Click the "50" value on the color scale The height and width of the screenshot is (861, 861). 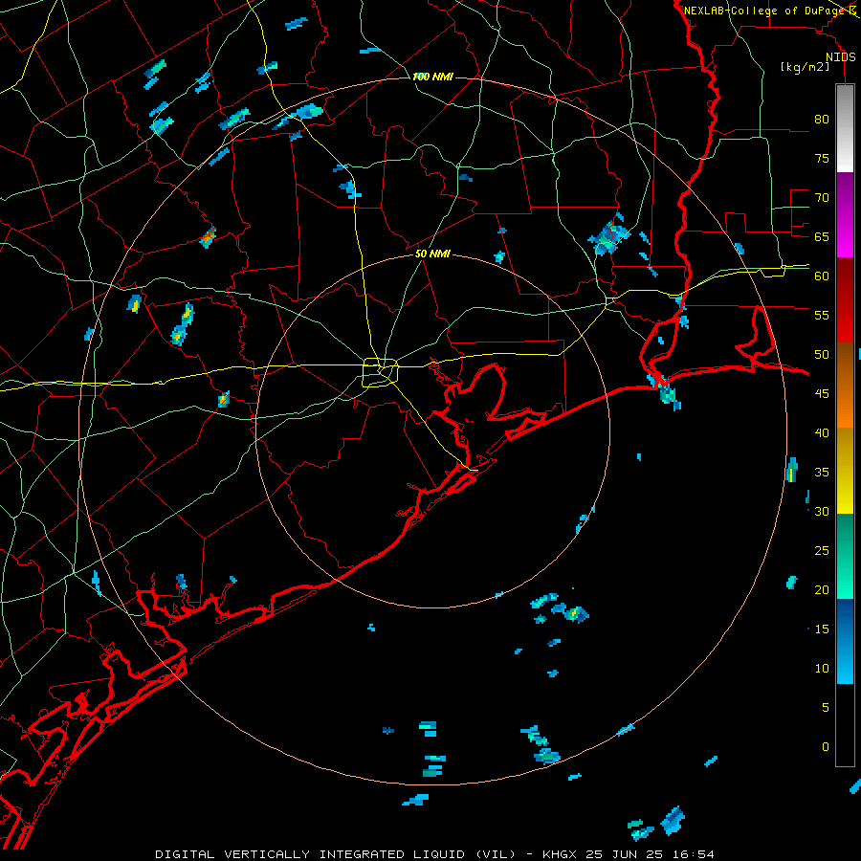822,355
